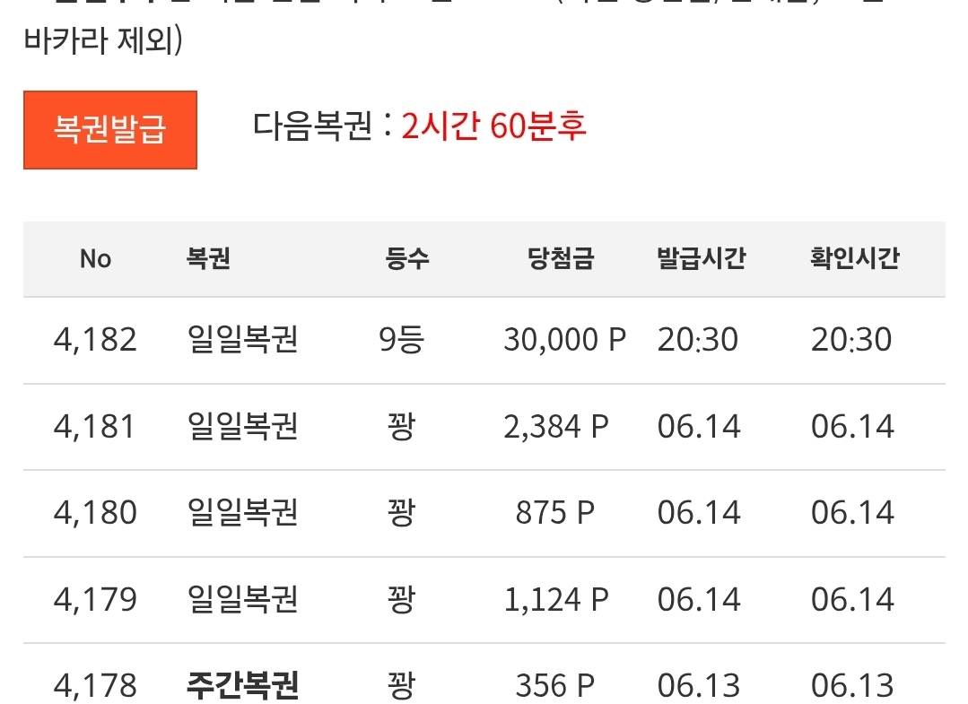Click 일일복권 in row 4,182

pos(242,339)
